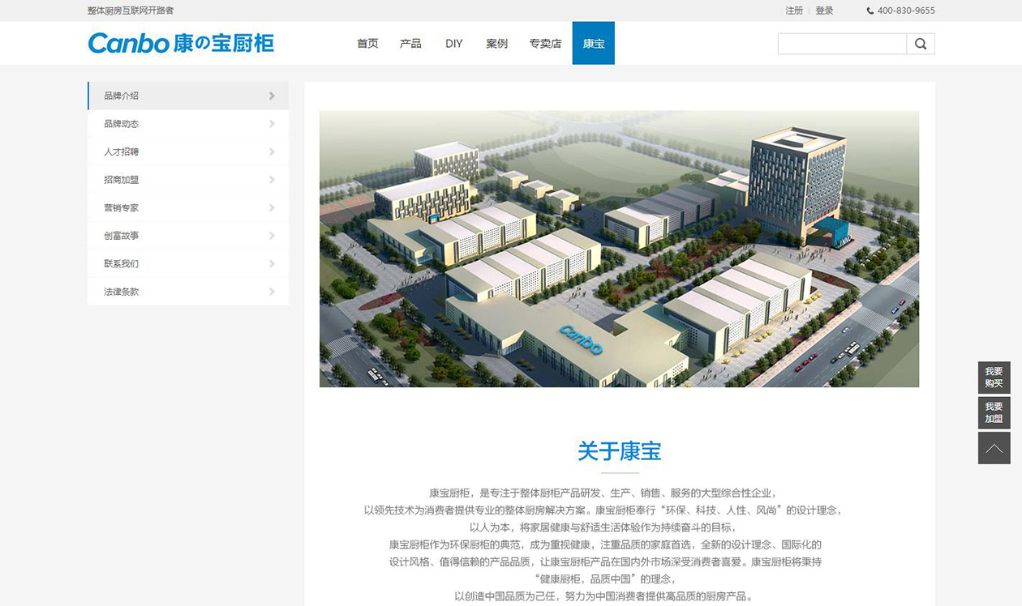Open the 专卖店 nav item
This screenshot has width=1022, height=606.
click(x=545, y=44)
